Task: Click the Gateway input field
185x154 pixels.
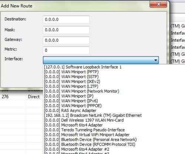Action: click(x=66, y=40)
